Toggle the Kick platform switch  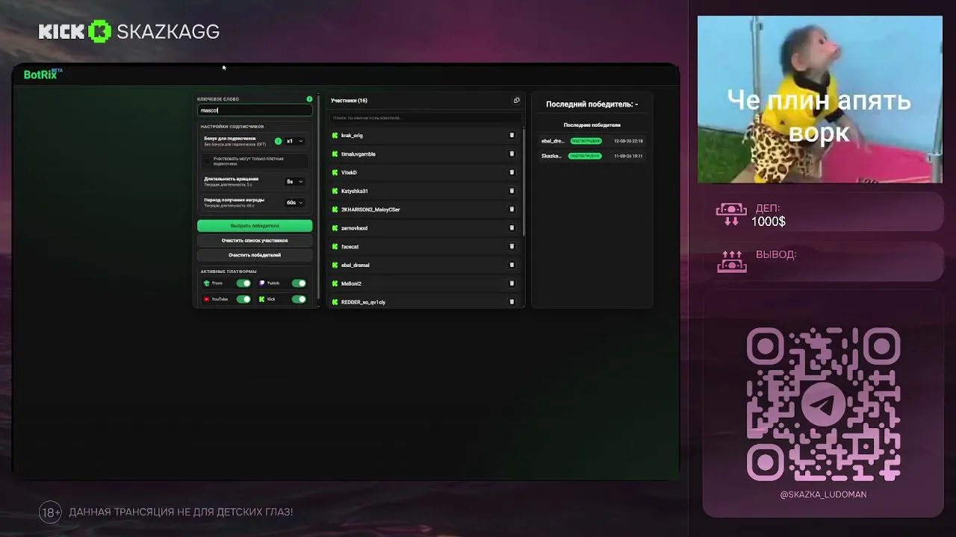click(299, 299)
